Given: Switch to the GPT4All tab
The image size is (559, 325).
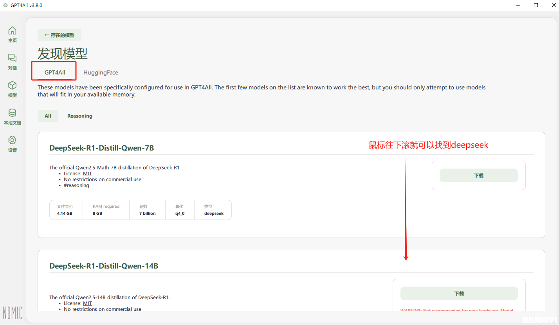Looking at the screenshot, I should [x=55, y=73].
